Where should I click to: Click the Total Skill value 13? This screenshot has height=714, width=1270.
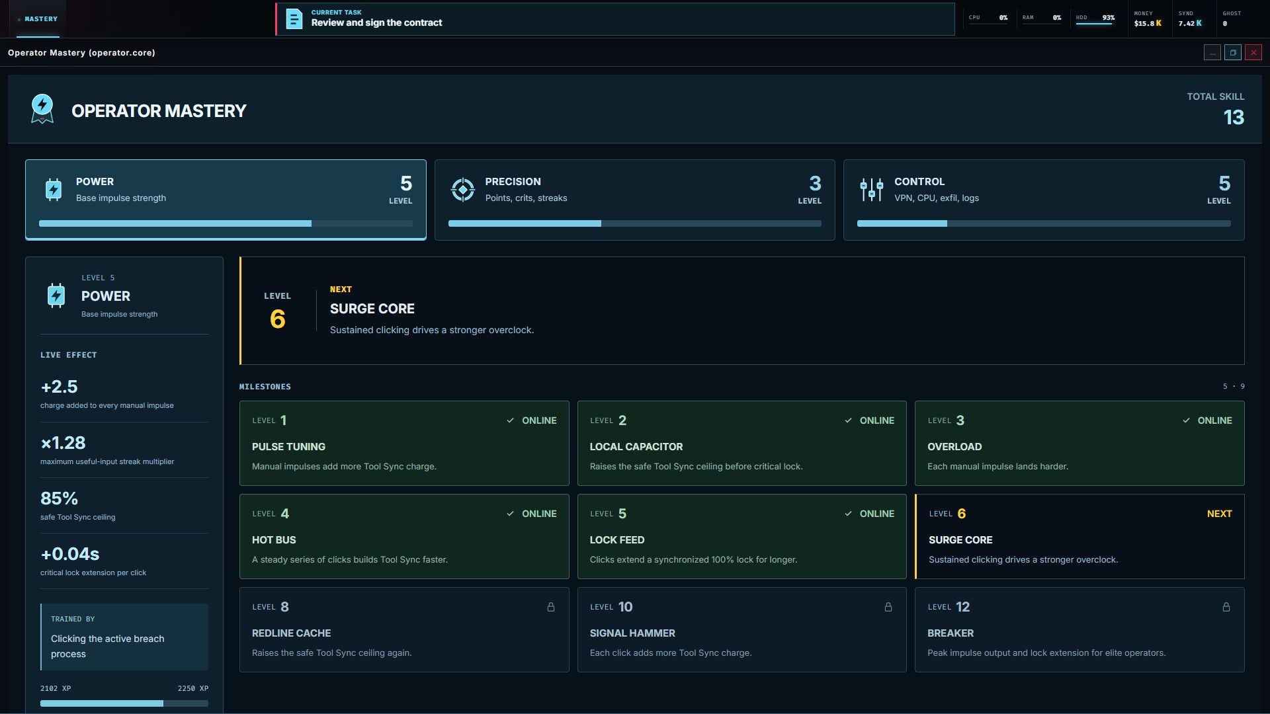coord(1234,117)
